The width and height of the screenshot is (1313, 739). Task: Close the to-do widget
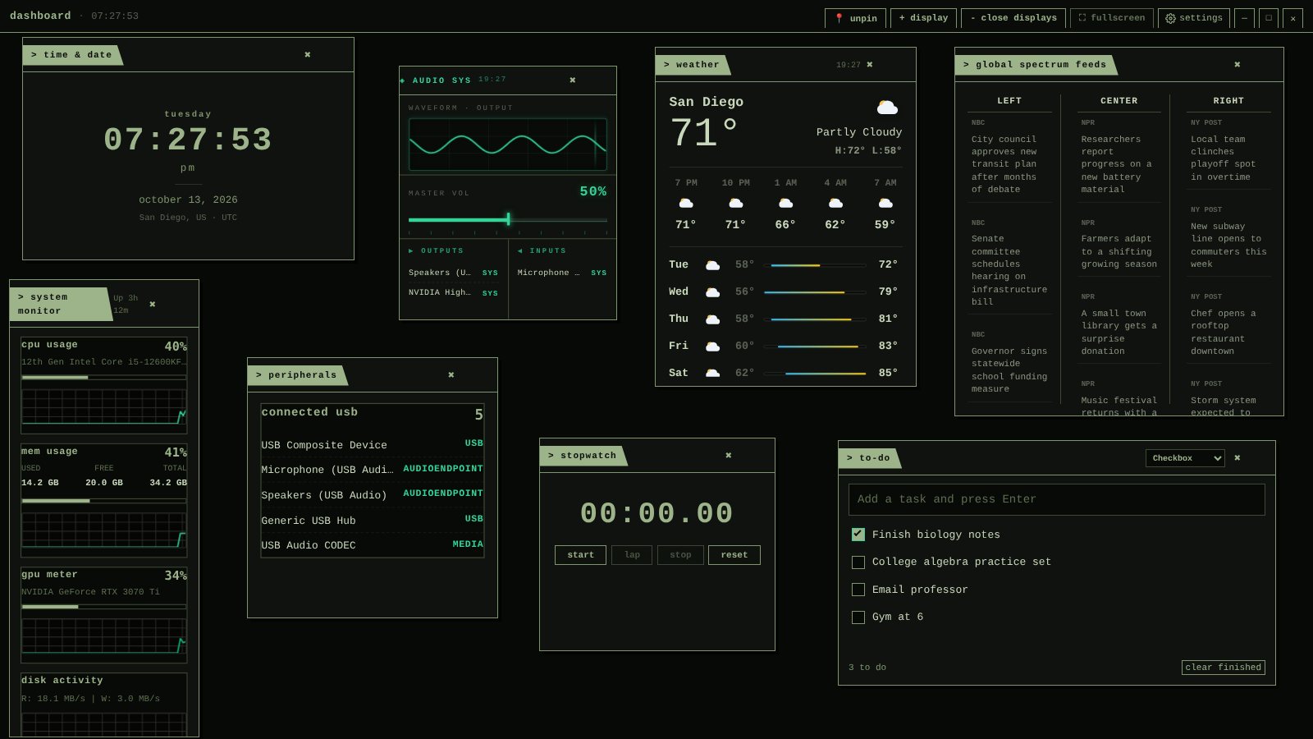pyautogui.click(x=1238, y=458)
